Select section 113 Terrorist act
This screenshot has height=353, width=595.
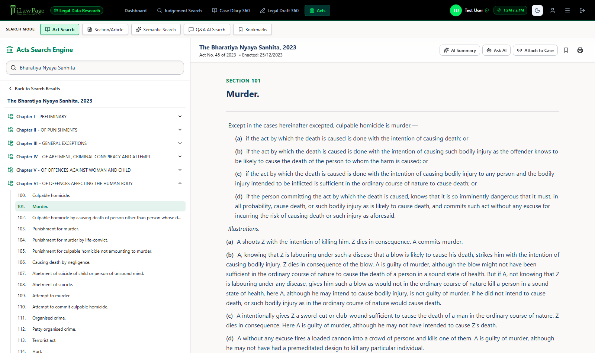click(100, 340)
